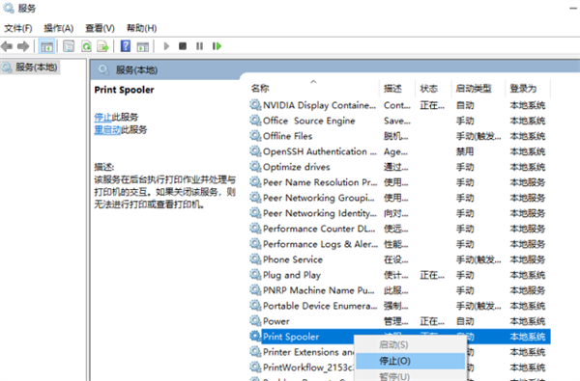
Task: Open the Help question-mark icon
Action: pyautogui.click(x=126, y=46)
